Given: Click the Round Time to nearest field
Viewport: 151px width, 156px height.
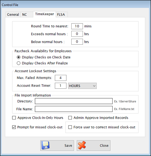Looking at the screenshot, I should point(77,26).
